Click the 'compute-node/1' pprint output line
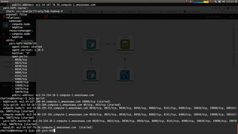The width and height of the screenshot is (238, 134). (118, 110)
